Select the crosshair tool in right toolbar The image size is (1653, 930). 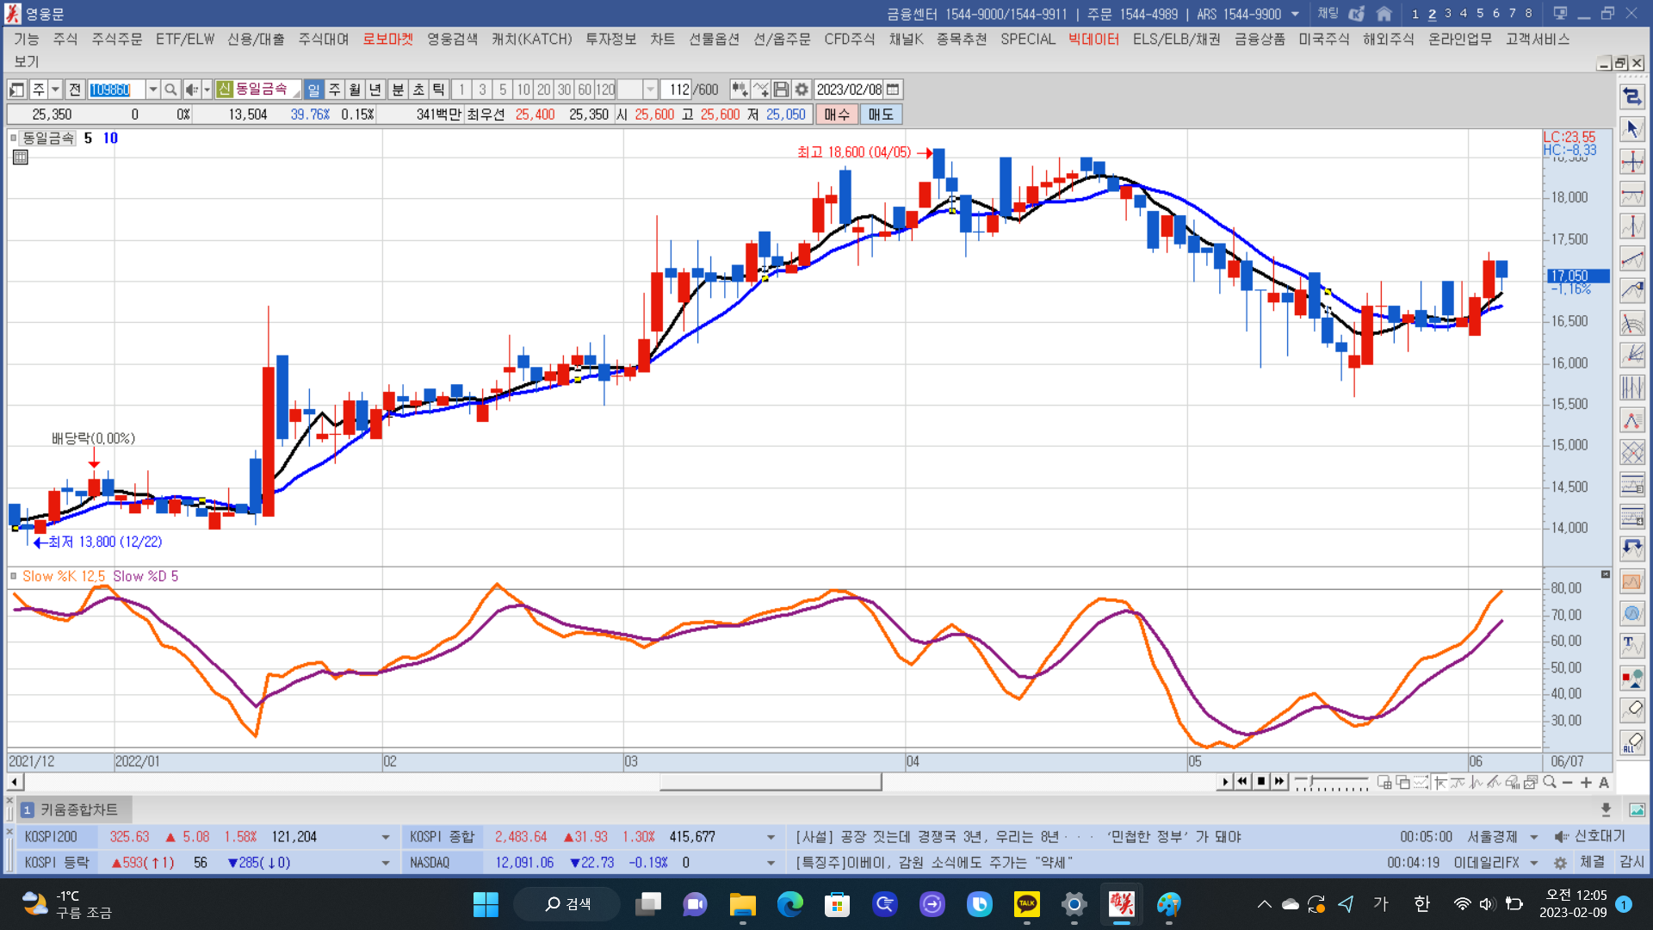coord(1632,162)
